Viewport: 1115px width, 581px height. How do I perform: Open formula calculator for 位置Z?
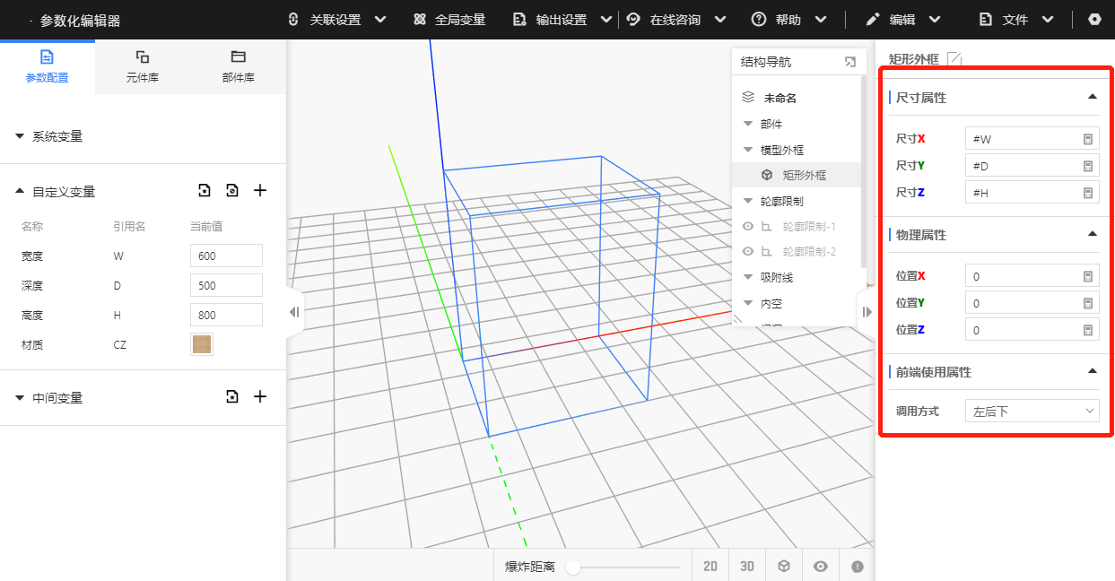coord(1087,330)
